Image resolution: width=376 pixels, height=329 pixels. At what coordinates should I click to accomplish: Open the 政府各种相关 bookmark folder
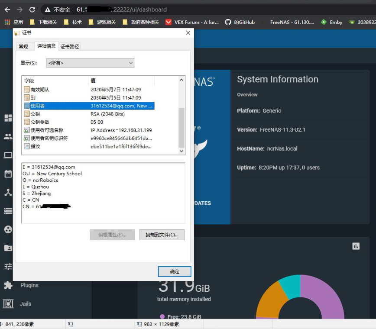tap(141, 22)
